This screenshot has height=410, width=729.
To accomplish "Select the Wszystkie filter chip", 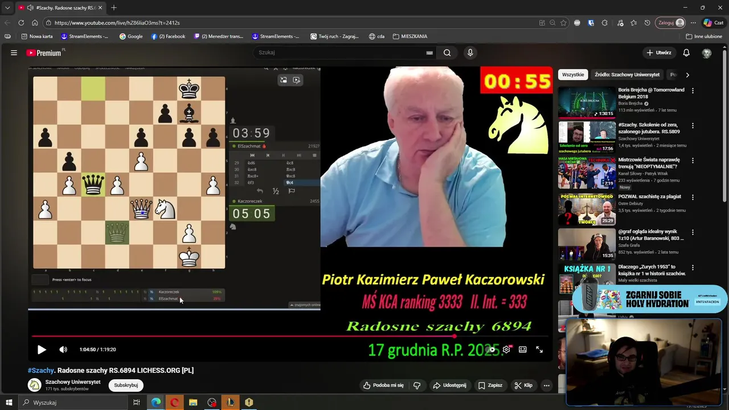I will (x=573, y=75).
